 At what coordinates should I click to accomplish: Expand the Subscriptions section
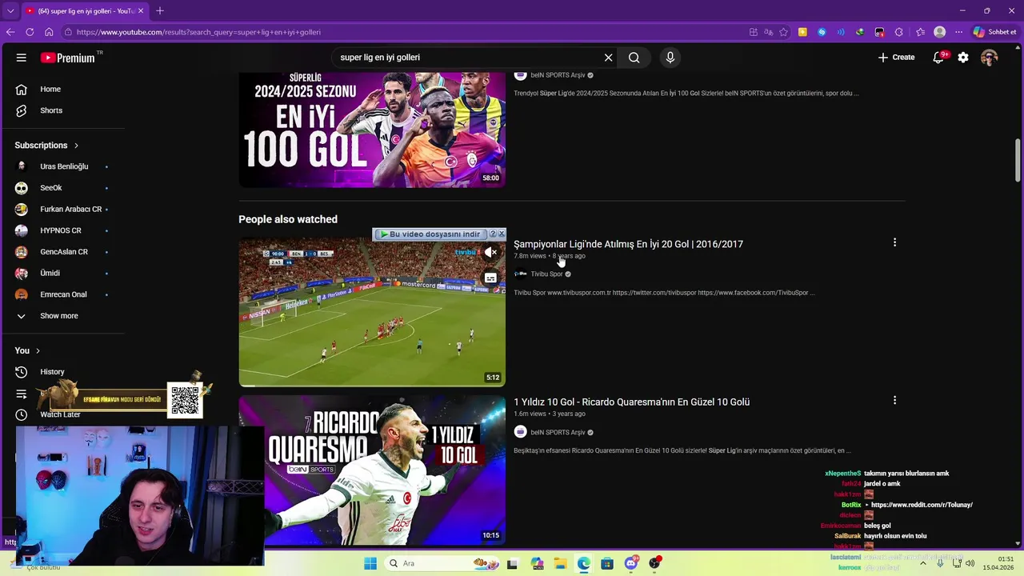(x=46, y=146)
